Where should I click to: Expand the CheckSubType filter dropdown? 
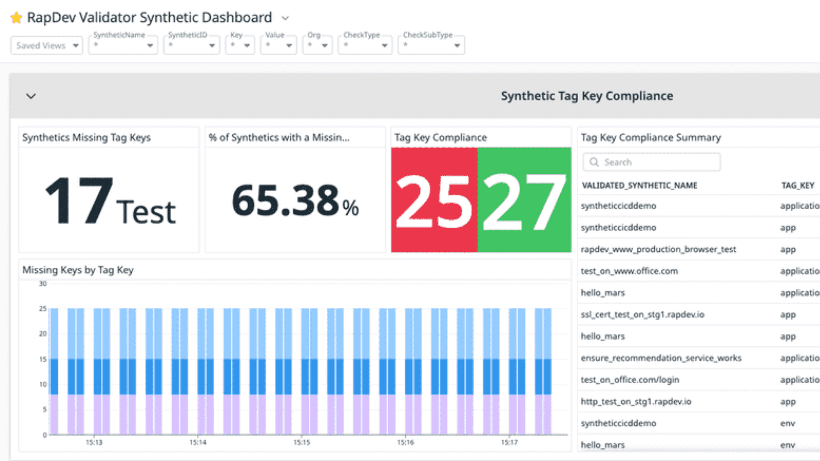[431, 46]
